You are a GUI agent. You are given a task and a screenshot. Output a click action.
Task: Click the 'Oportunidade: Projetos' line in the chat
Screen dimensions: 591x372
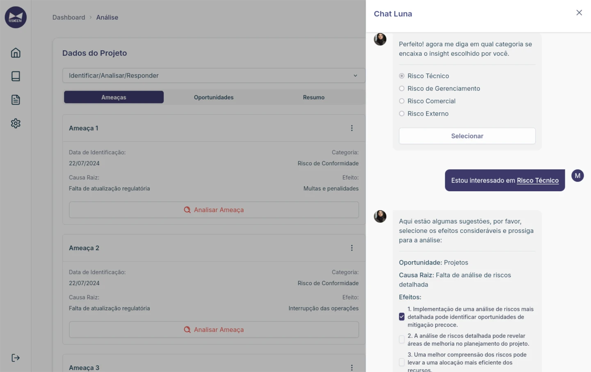tap(434, 262)
